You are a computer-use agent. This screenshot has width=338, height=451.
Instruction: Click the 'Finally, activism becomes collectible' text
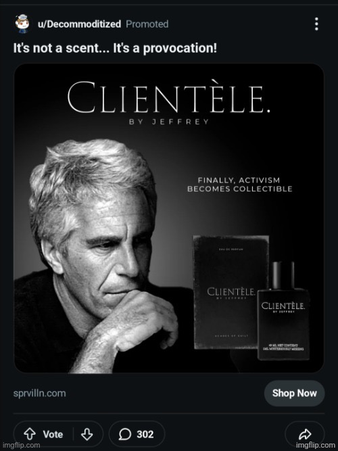239,185
